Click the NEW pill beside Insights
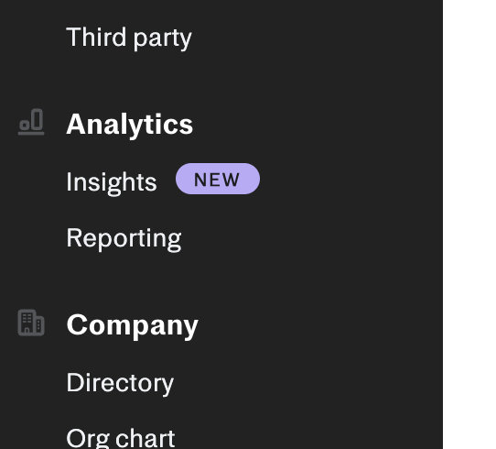496x449 pixels. (x=218, y=179)
